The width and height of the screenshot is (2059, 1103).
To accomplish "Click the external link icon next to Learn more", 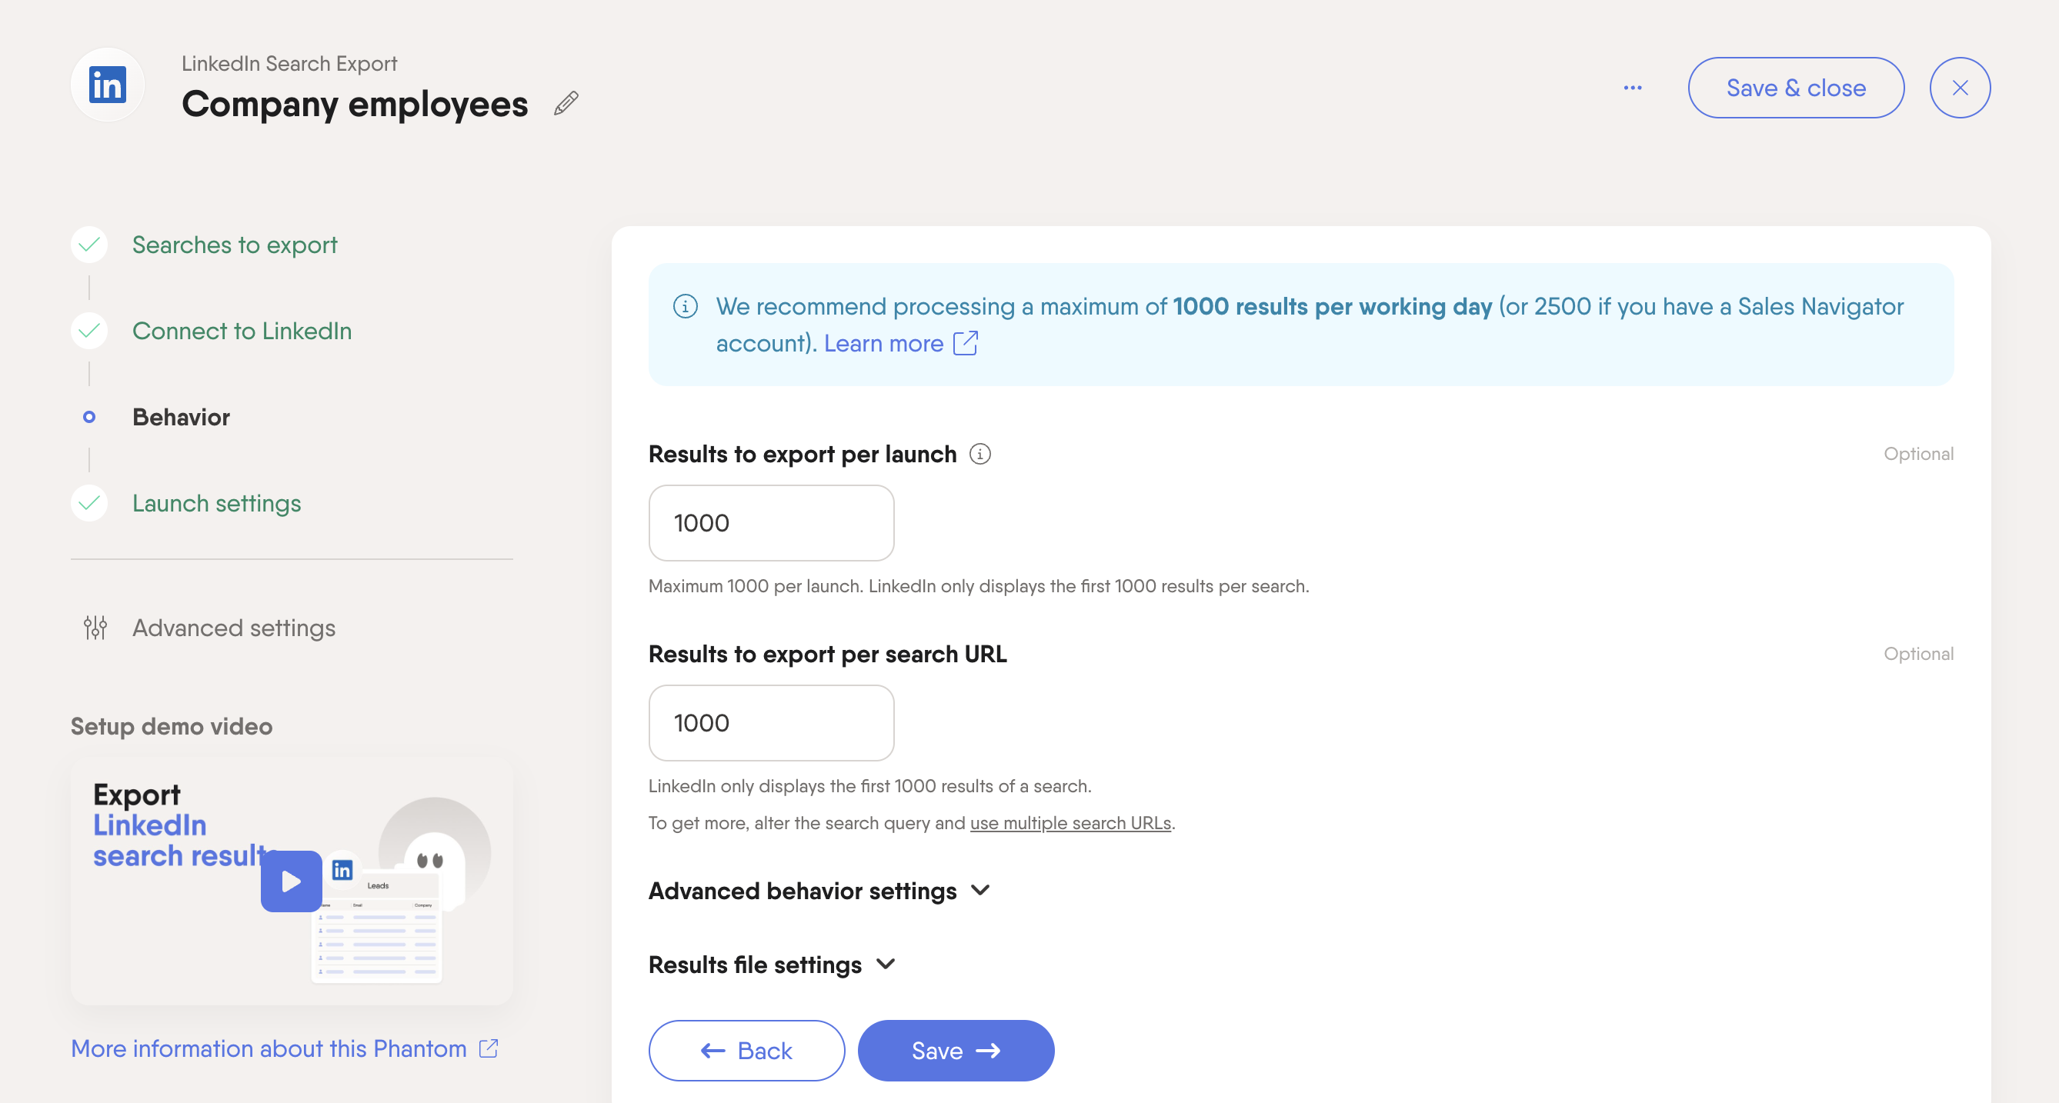I will pyautogui.click(x=966, y=343).
